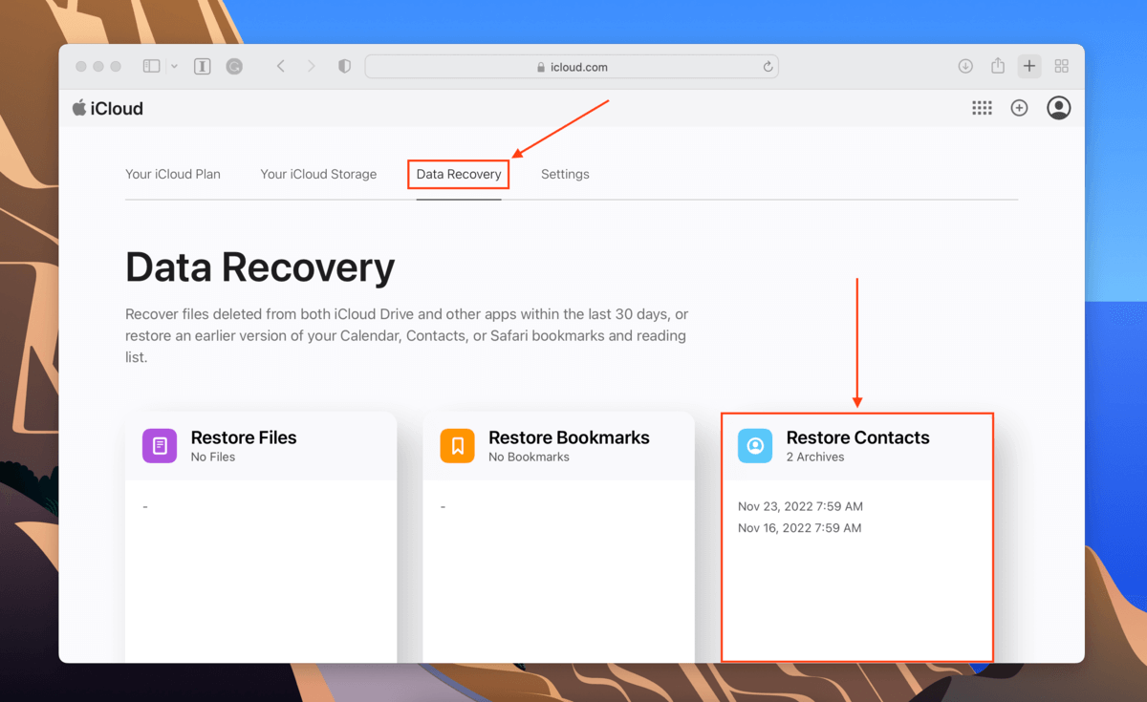Close the Safari window
The width and height of the screenshot is (1147, 702).
pos(81,67)
